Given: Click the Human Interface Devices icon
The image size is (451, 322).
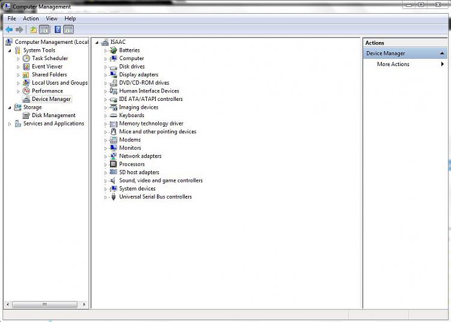Looking at the screenshot, I should click(114, 91).
